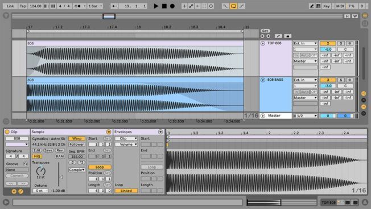Click the Transpose knob showing 12 st
This screenshot has height=209, width=371.
pos(41,171)
